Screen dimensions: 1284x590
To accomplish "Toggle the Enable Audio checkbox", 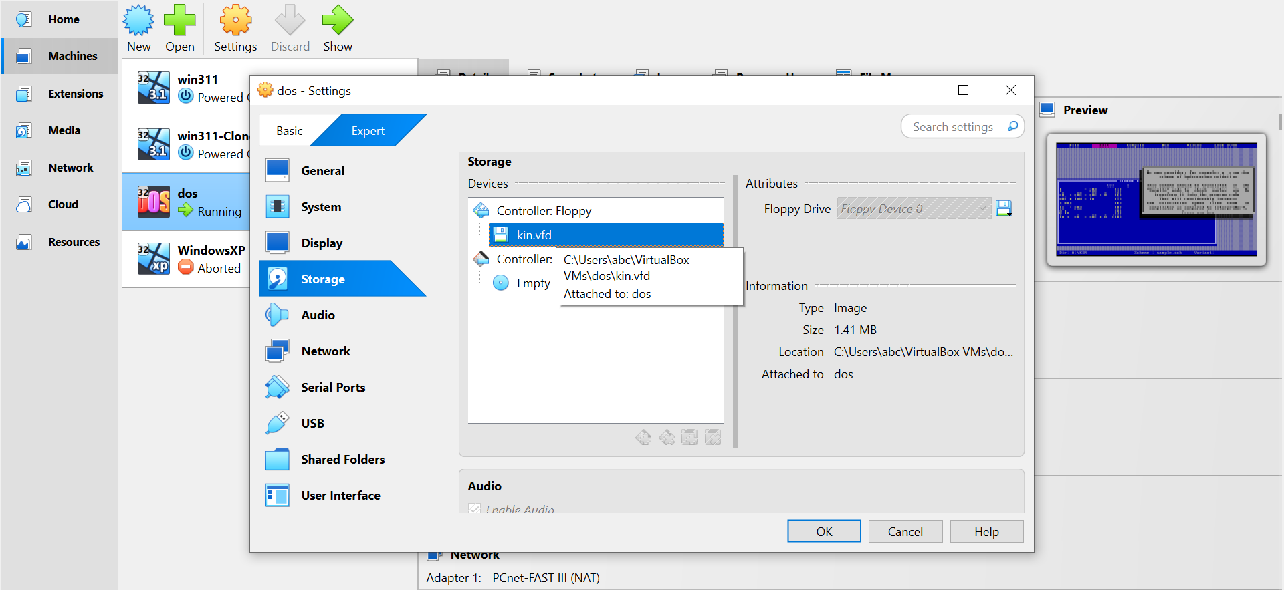I will coord(475,509).
